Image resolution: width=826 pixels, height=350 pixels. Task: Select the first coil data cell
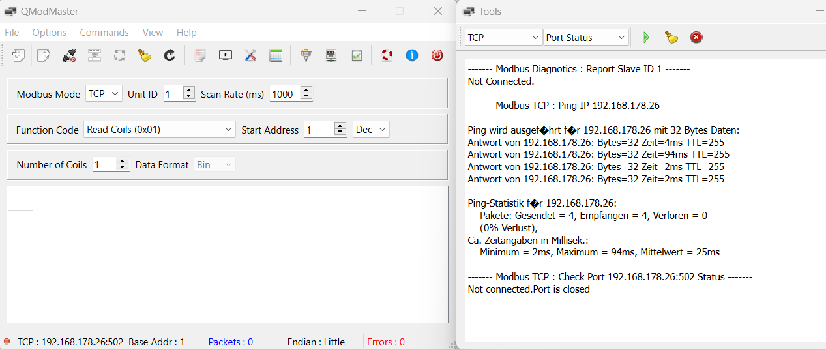(x=20, y=198)
